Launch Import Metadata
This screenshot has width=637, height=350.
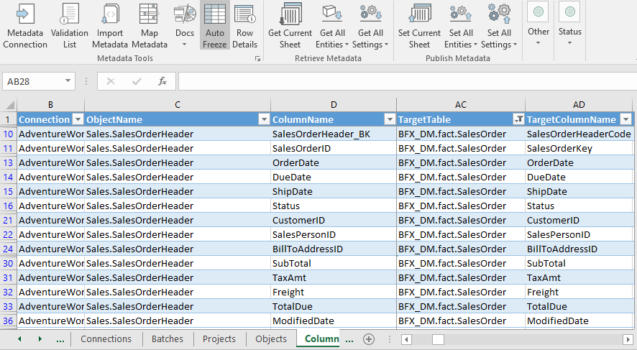point(110,26)
